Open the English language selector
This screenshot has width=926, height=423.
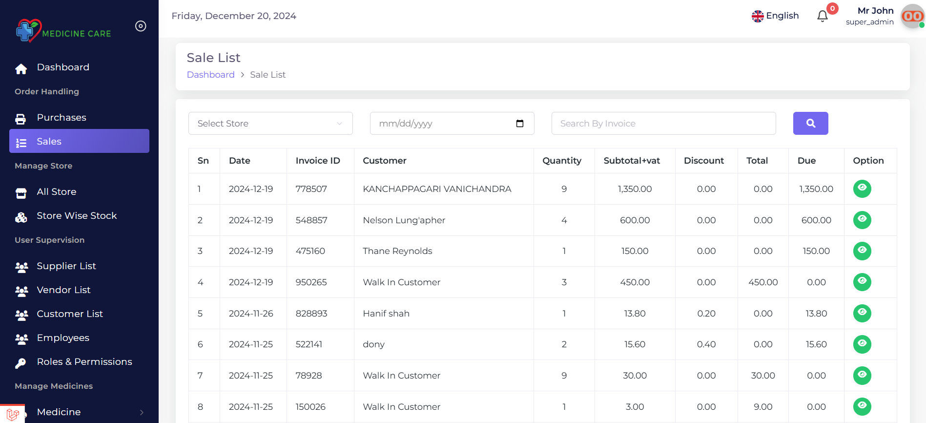tap(775, 16)
